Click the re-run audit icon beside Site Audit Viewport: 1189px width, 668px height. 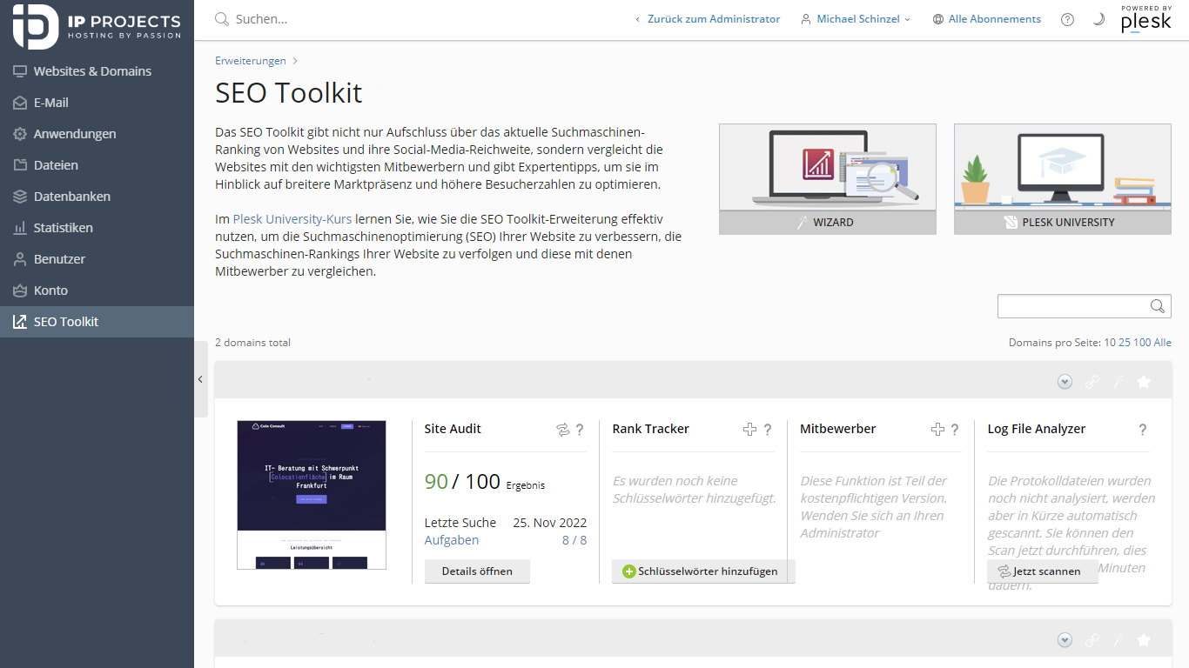point(562,429)
